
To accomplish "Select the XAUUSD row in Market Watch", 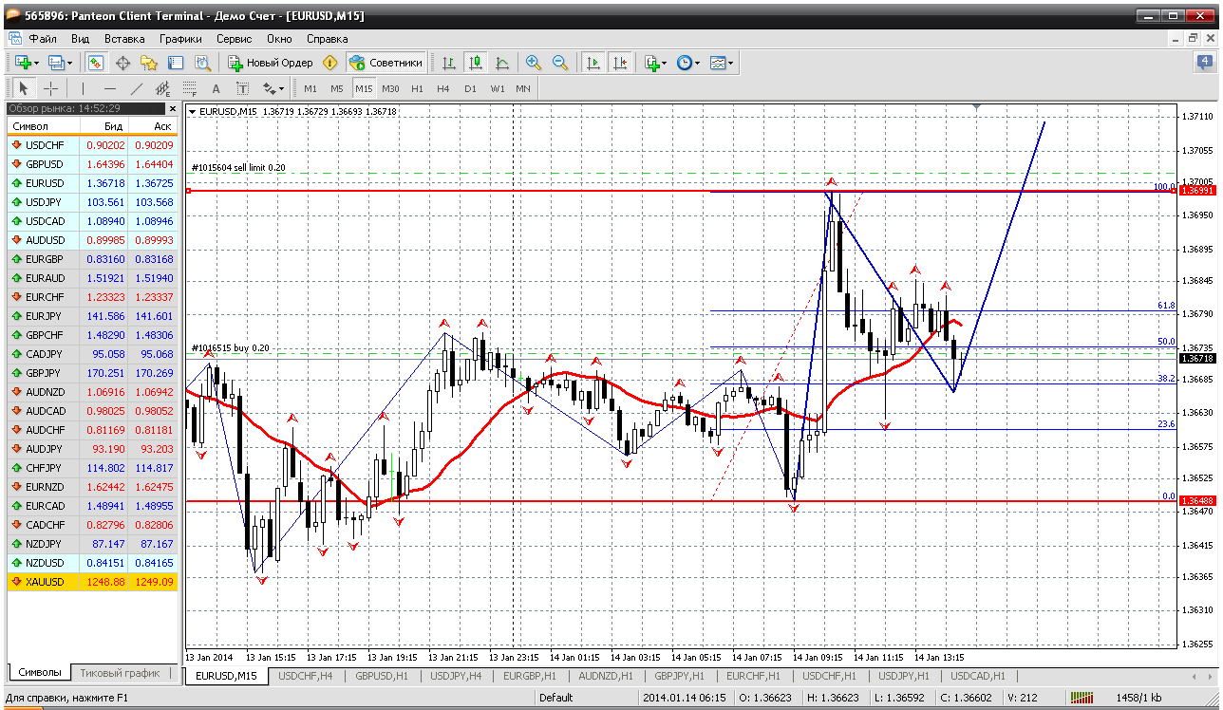I will [92, 582].
